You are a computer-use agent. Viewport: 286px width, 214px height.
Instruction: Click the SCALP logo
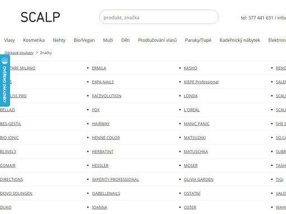[x=40, y=17]
